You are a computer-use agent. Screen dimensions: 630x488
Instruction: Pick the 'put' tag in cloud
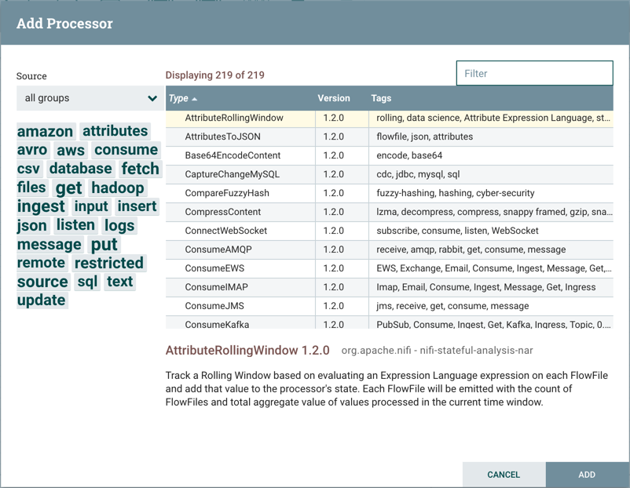tap(104, 245)
